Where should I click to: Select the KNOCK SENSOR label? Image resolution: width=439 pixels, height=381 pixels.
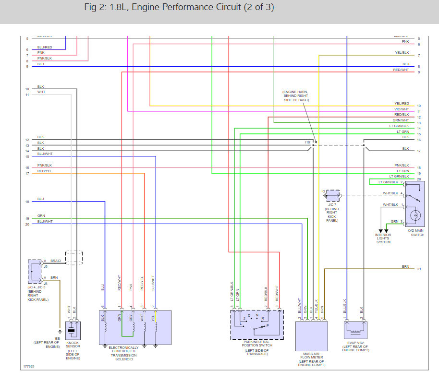click(73, 345)
